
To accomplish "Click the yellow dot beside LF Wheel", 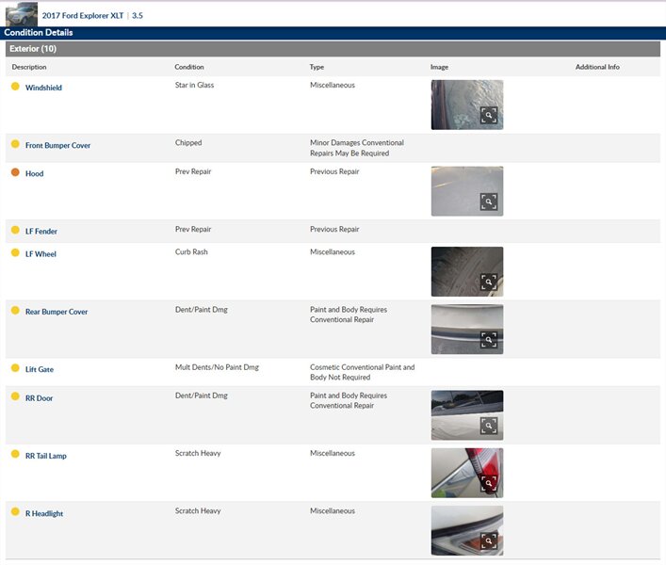I will [x=15, y=253].
